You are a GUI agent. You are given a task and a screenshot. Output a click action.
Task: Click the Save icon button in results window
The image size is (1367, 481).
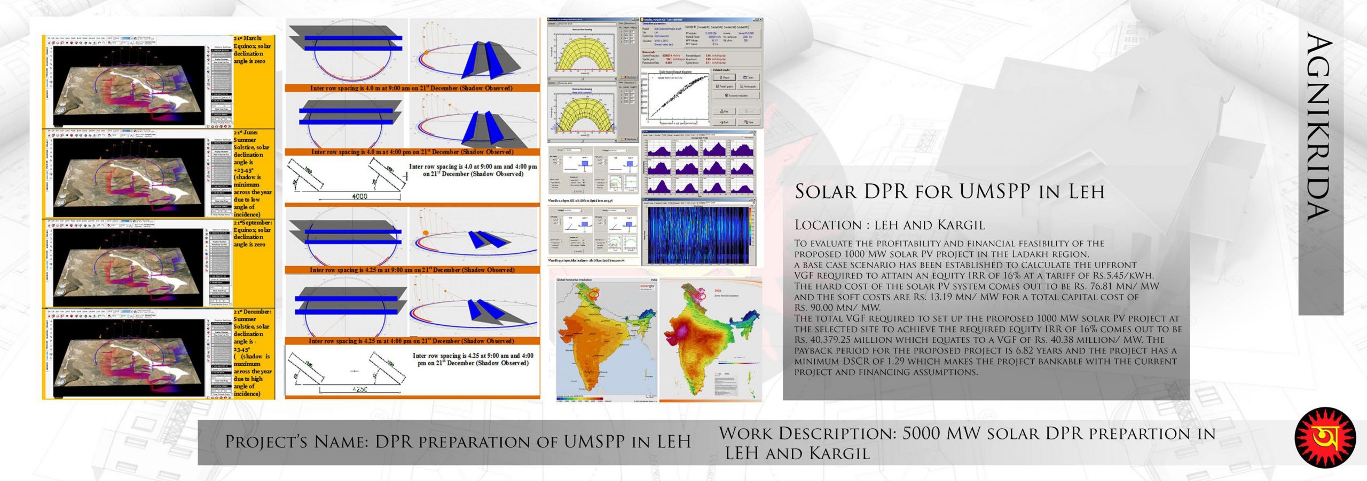[749, 122]
